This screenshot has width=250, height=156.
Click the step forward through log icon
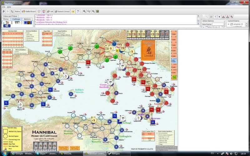point(7,12)
